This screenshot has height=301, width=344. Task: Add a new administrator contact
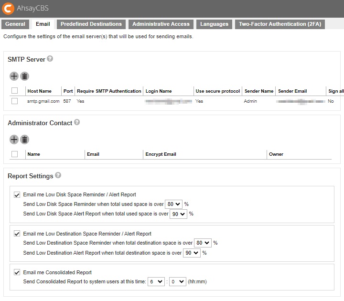point(14,140)
